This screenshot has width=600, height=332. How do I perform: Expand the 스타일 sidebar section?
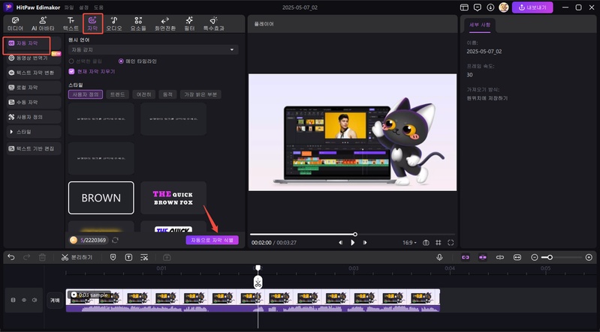[34, 132]
